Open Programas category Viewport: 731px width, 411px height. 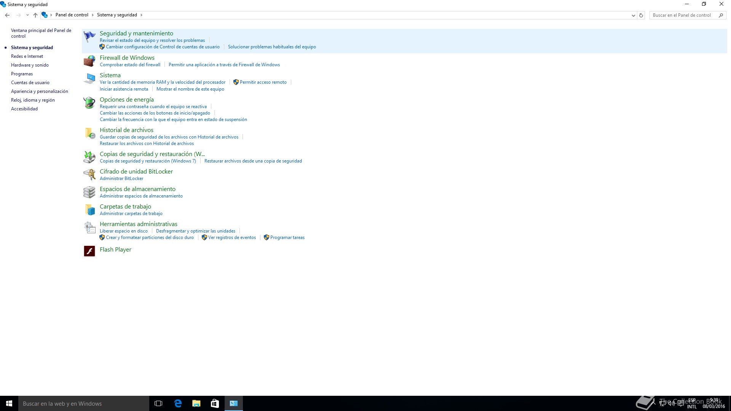(x=22, y=74)
